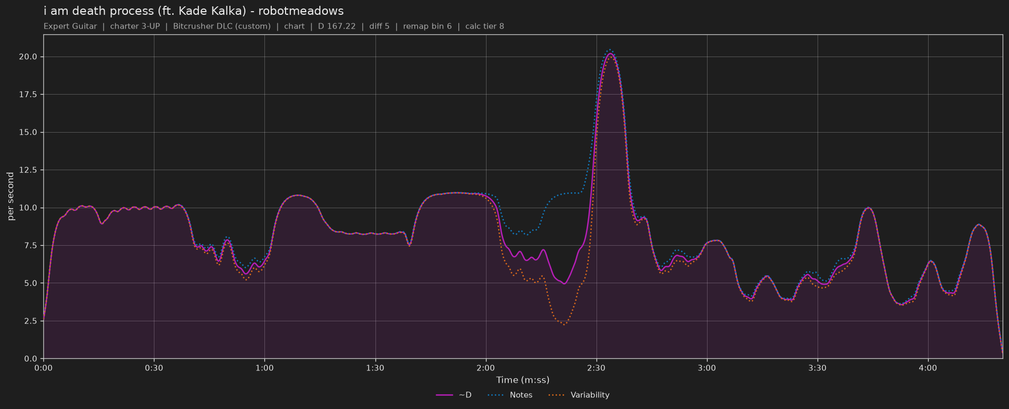The image size is (1009, 409).
Task: Click the magenta ~D legend line
Action: [444, 395]
